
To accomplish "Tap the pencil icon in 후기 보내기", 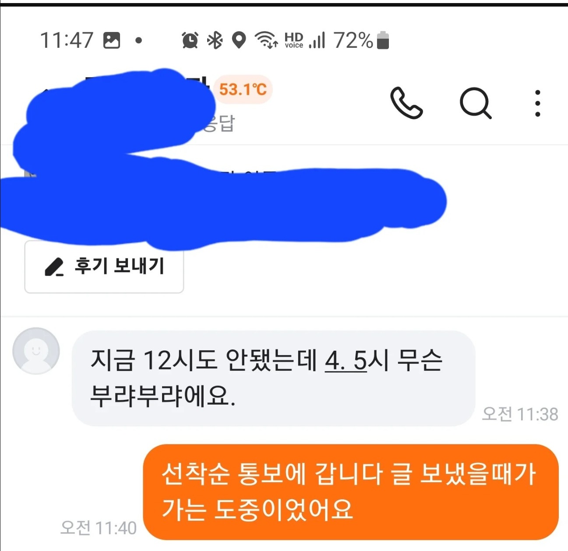I will [x=54, y=267].
